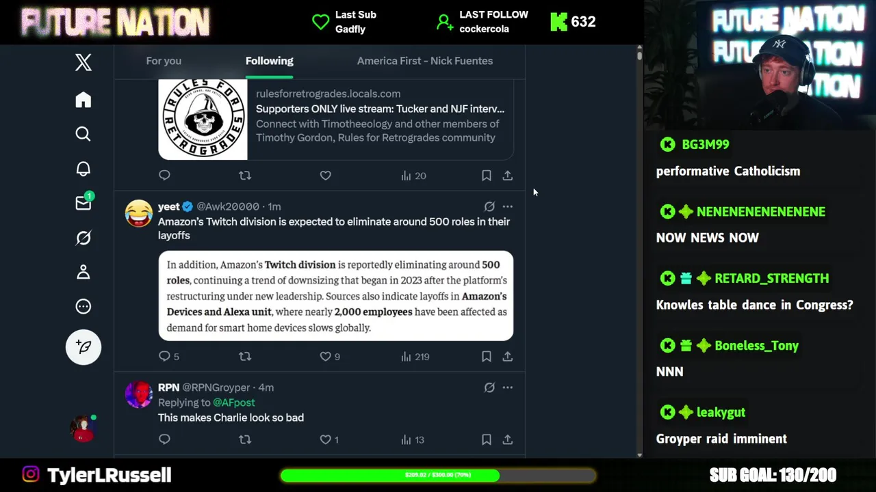Open Messages envelope with unread badge
Image resolution: width=876 pixels, height=492 pixels.
tap(83, 203)
